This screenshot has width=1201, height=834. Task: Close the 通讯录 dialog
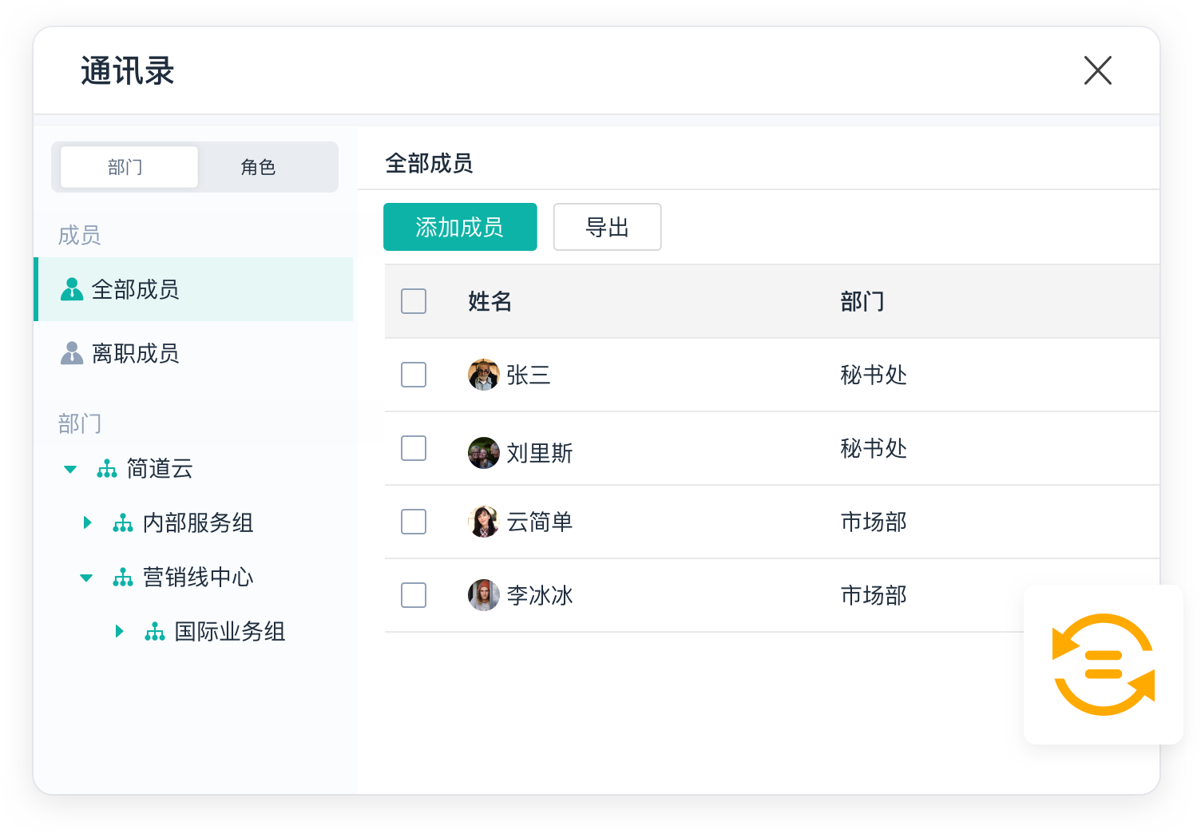(1097, 70)
